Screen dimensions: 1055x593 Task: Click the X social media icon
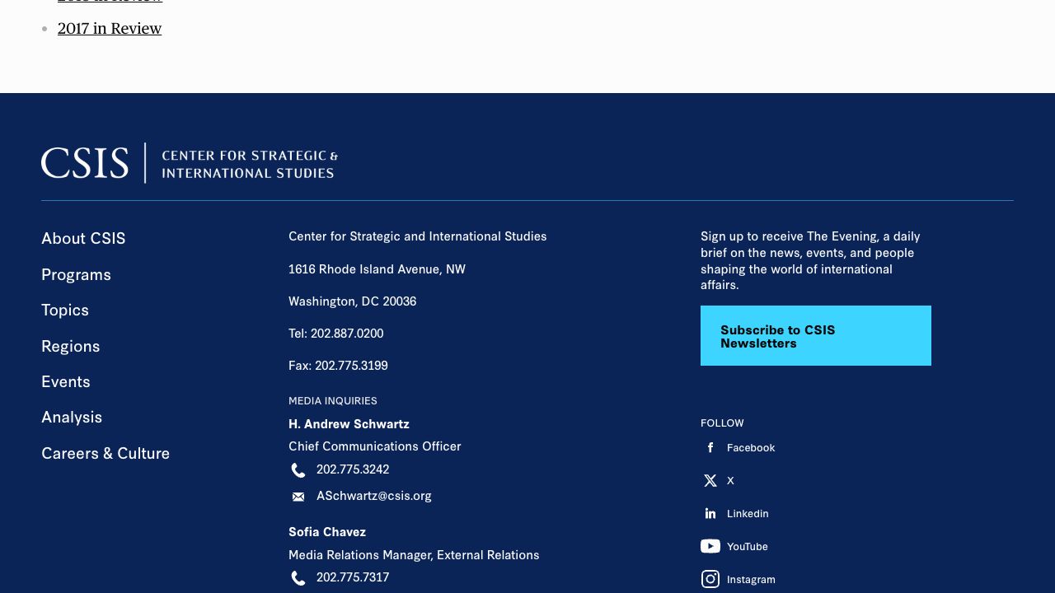(x=710, y=481)
